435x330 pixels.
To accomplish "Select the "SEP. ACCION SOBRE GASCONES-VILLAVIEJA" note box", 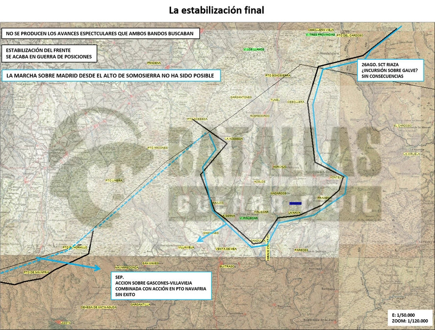I will point(161,286).
